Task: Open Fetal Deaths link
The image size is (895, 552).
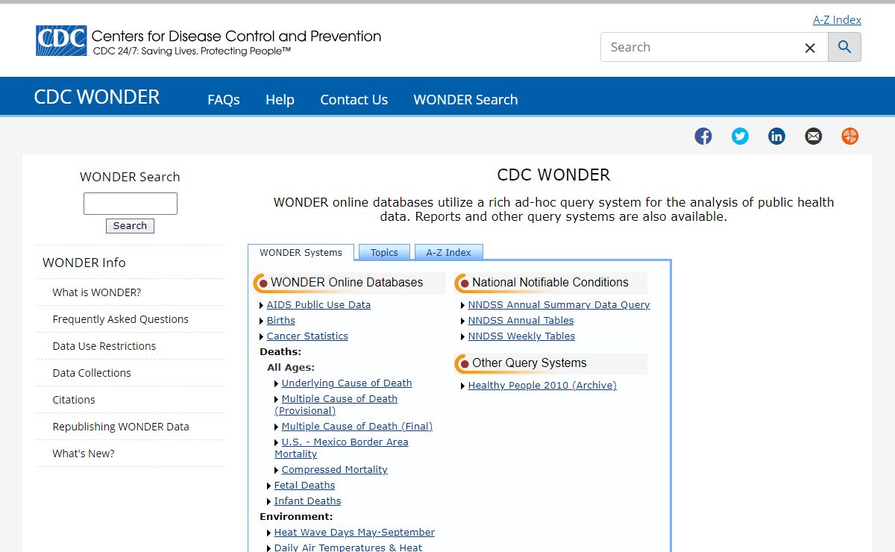Action: (305, 485)
